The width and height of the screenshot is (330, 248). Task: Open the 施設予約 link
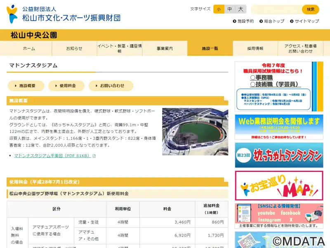pos(245,21)
